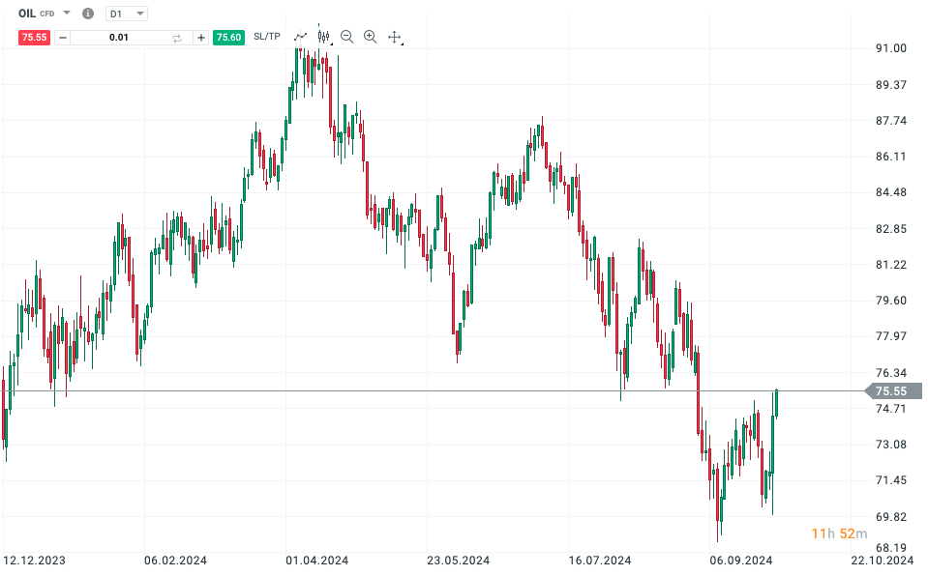Open the line indicators tool
Viewport: 928px width, 576px height.
[301, 37]
